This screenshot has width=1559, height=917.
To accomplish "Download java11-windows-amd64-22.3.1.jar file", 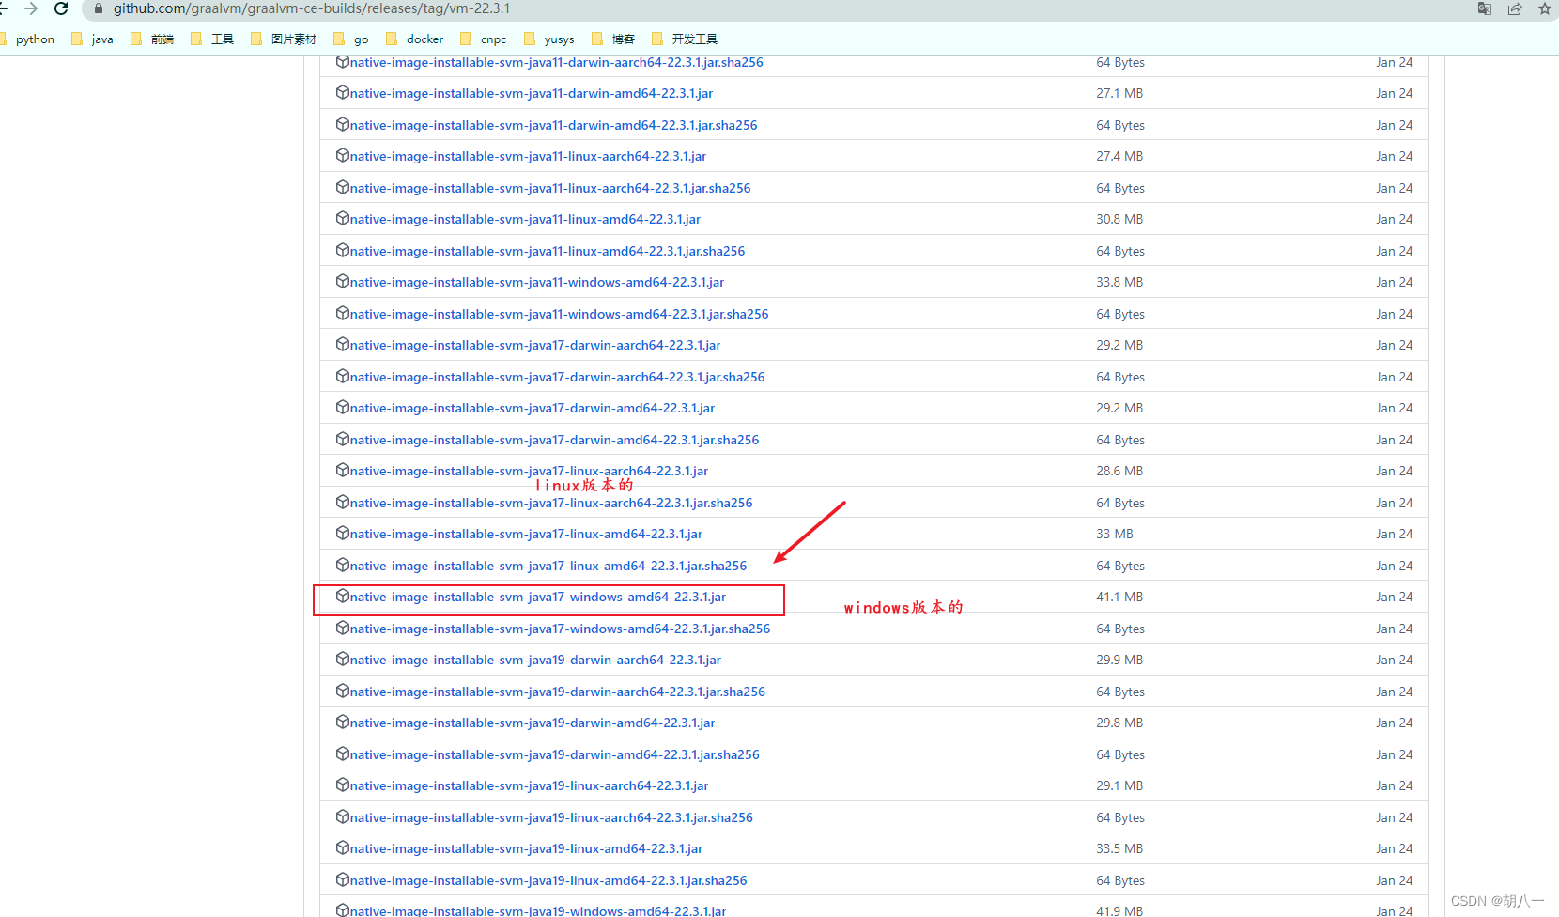I will [x=537, y=282].
